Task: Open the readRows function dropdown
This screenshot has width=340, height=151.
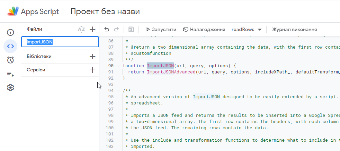Action: click(x=247, y=30)
